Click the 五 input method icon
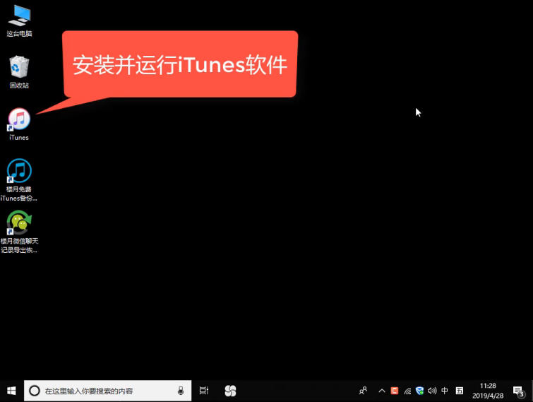This screenshot has height=402, width=533. tap(460, 391)
